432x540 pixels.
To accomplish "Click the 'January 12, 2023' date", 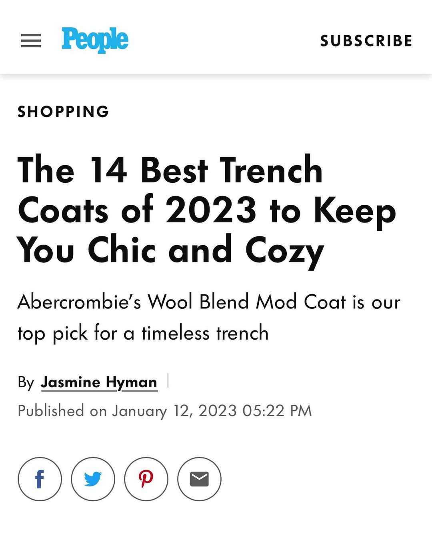I will point(174,411).
